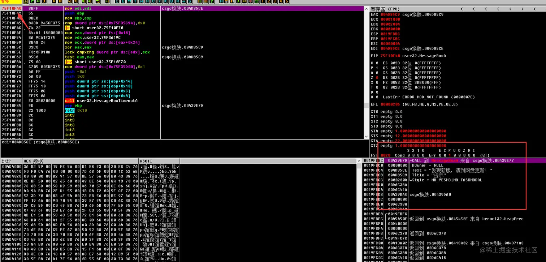Select the EFL flags value 00000206
Screen dimensions: 546x262
(390, 104)
